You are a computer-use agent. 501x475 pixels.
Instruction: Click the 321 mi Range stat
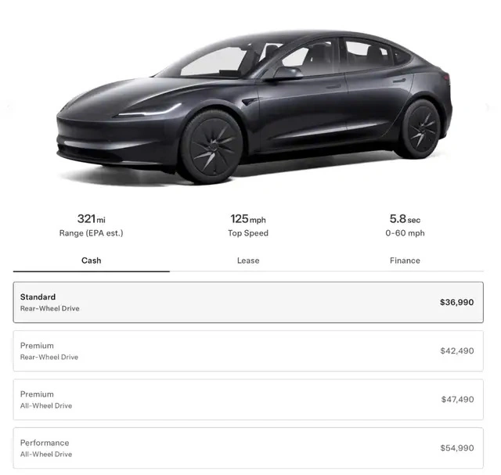tap(91, 225)
